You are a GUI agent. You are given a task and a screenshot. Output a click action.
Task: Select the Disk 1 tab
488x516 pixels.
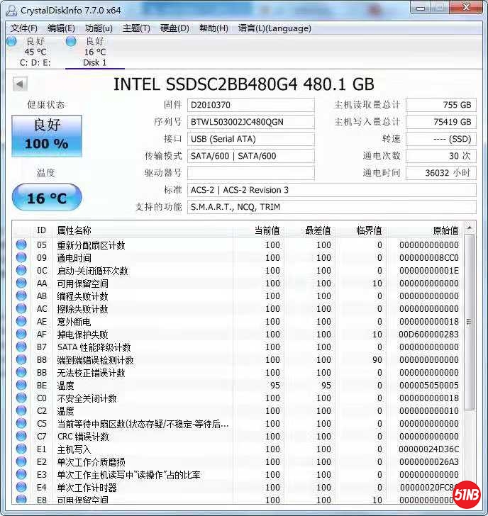pos(95,52)
